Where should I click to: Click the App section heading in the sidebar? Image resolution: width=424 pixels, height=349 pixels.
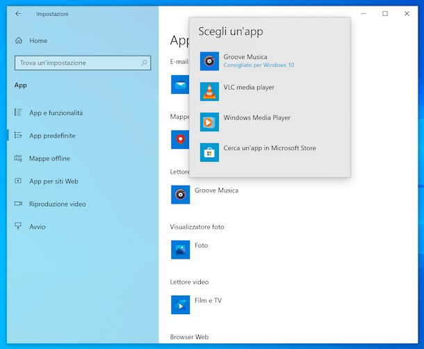[x=21, y=86]
